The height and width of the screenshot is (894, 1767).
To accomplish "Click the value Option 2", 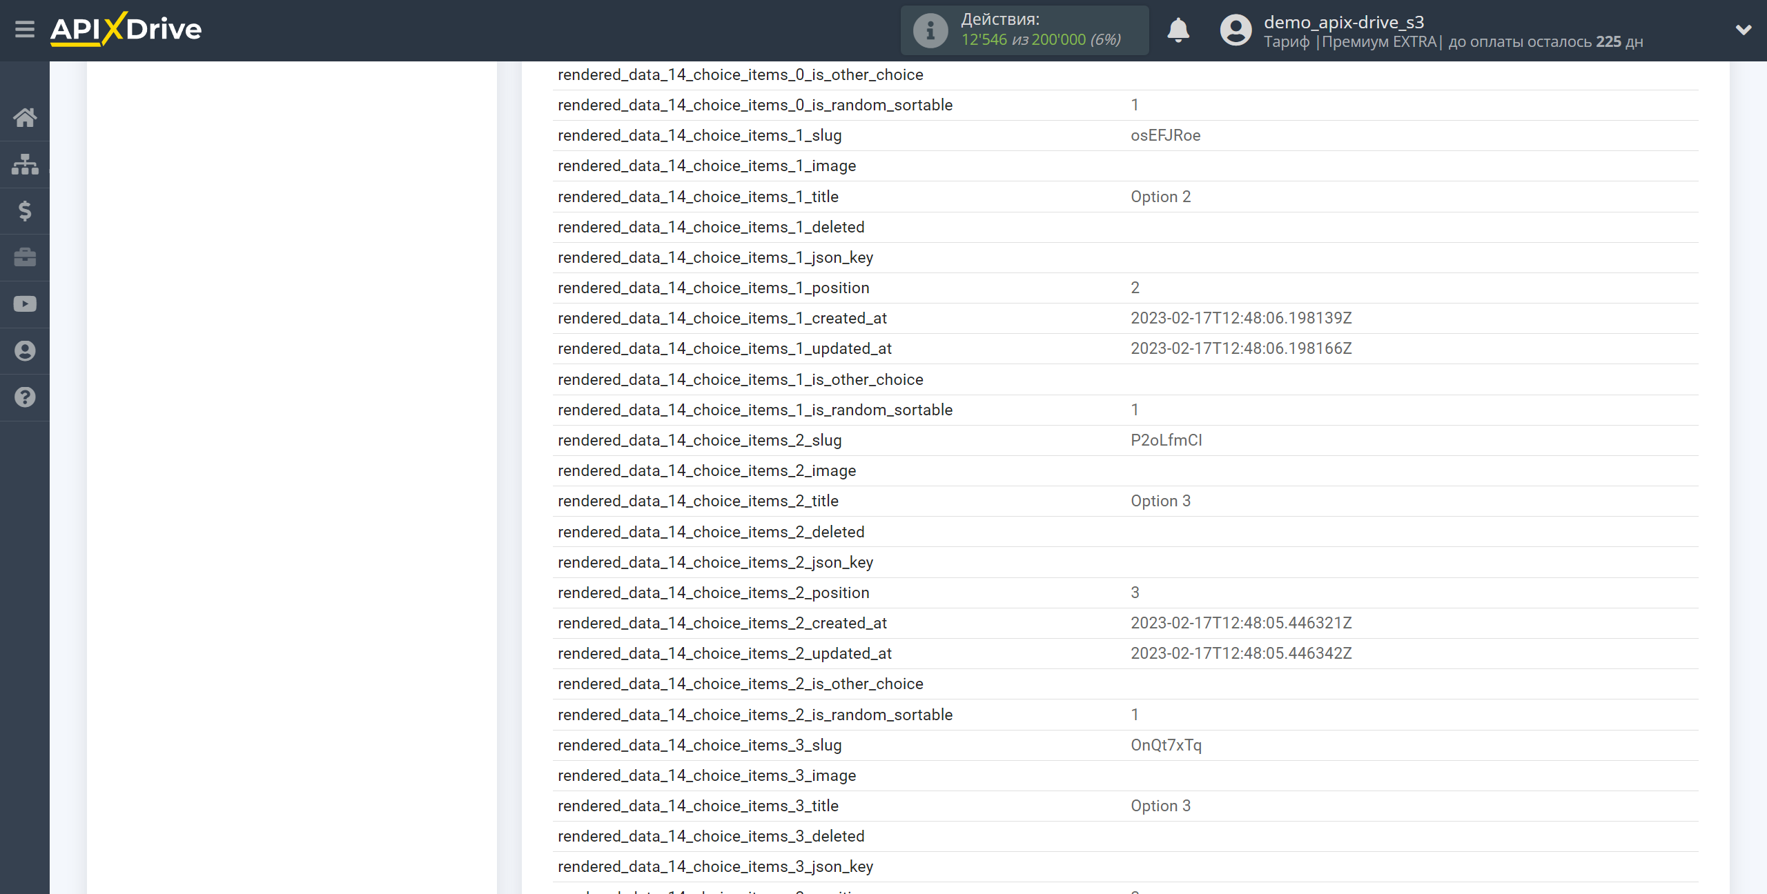I will [1160, 197].
